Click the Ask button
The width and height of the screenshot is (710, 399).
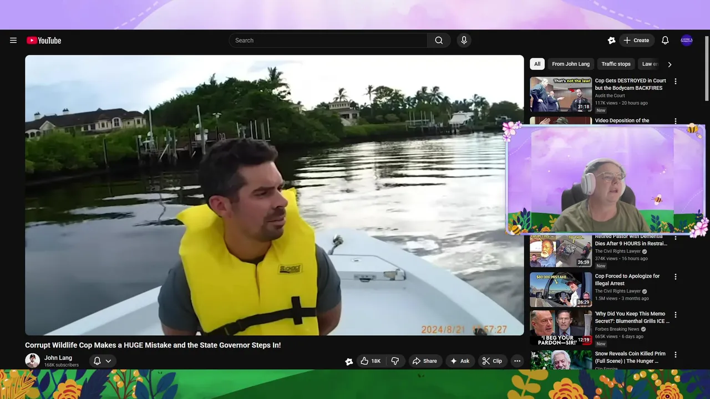click(x=460, y=361)
